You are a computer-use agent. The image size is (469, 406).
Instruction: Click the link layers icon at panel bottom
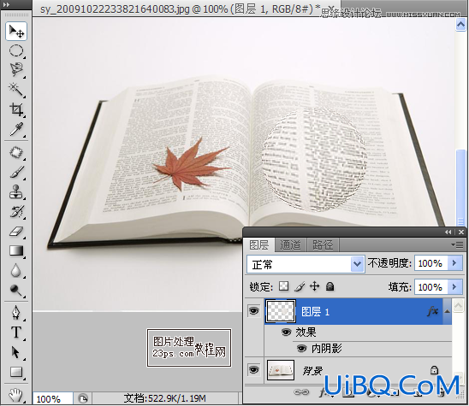(301, 391)
